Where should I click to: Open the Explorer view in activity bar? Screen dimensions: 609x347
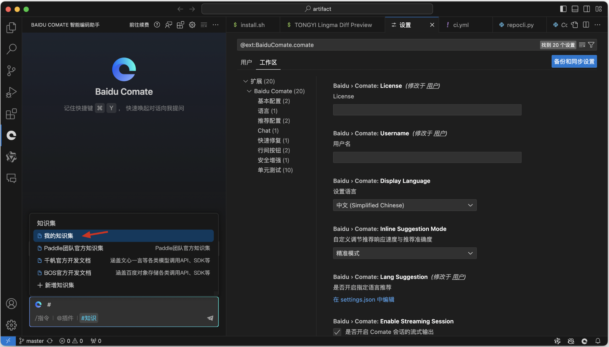(11, 28)
